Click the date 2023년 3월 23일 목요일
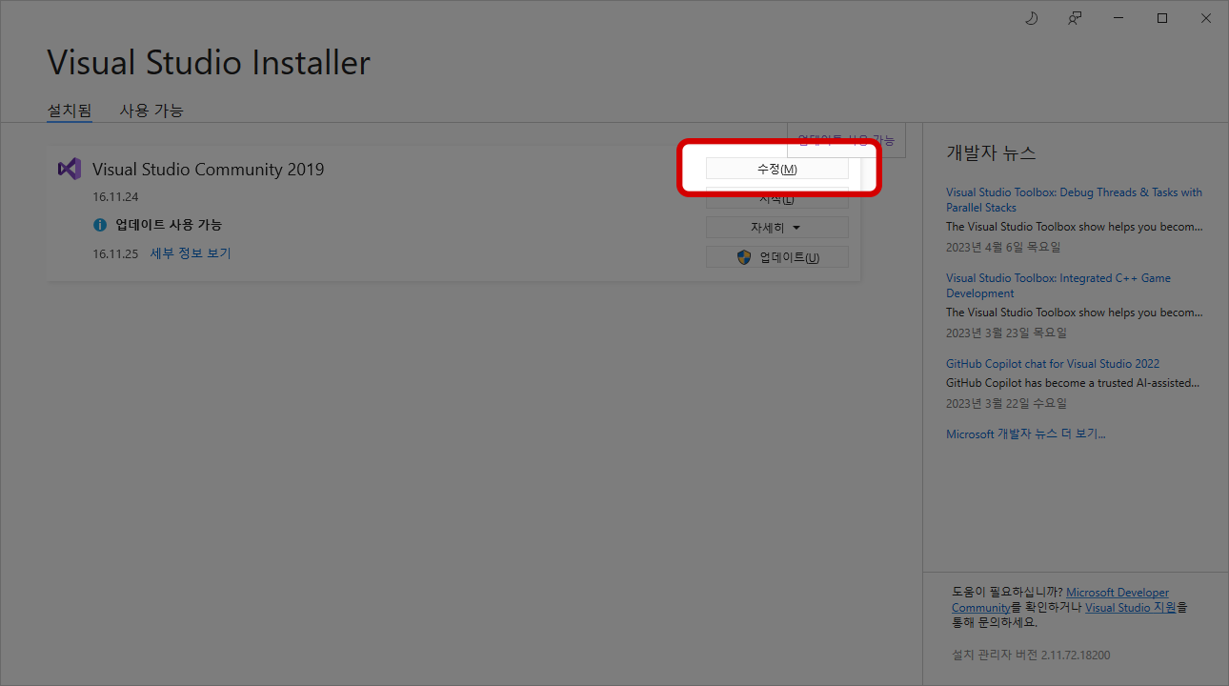The width and height of the screenshot is (1229, 686). pos(1006,333)
